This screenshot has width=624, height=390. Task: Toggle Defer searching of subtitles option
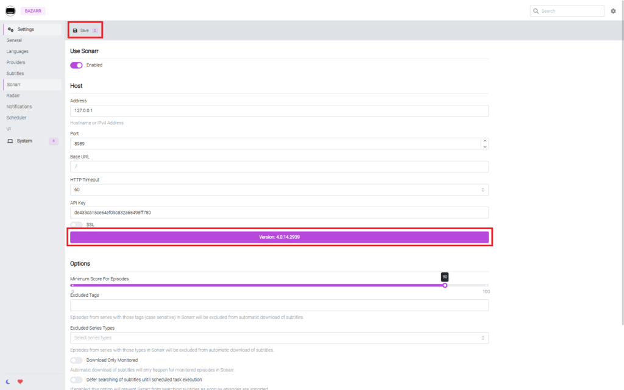[76, 380]
